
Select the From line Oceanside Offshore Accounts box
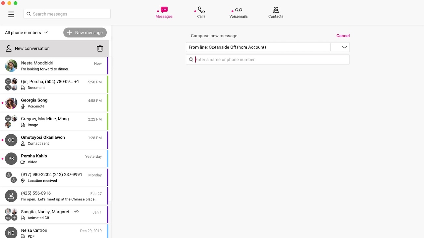[x=258, y=47]
